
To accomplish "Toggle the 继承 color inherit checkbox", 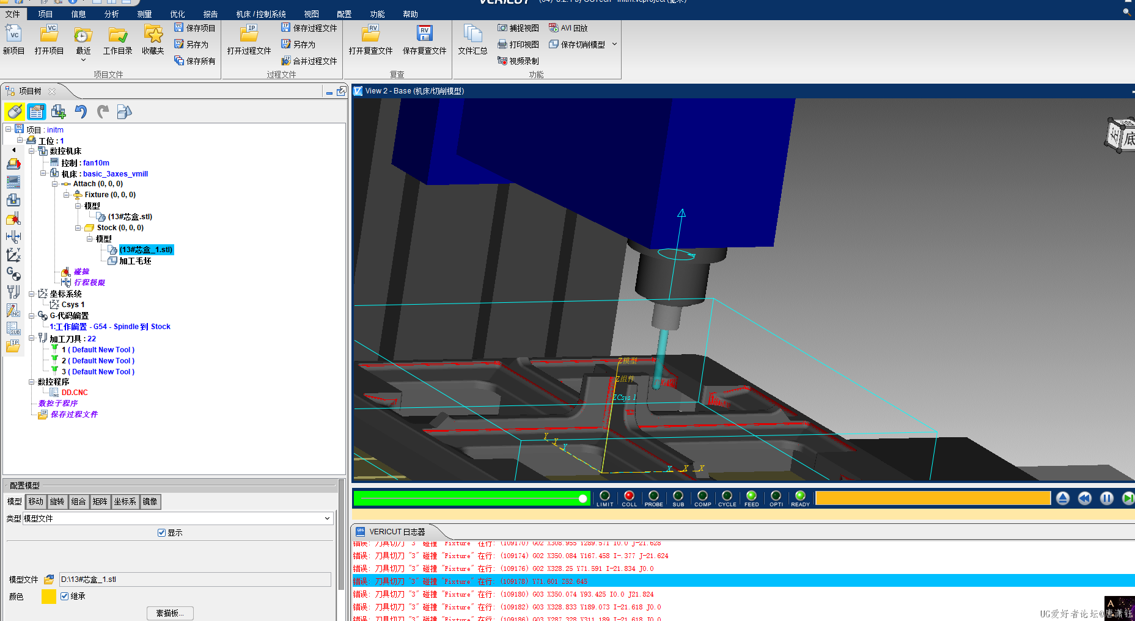I will pos(64,596).
